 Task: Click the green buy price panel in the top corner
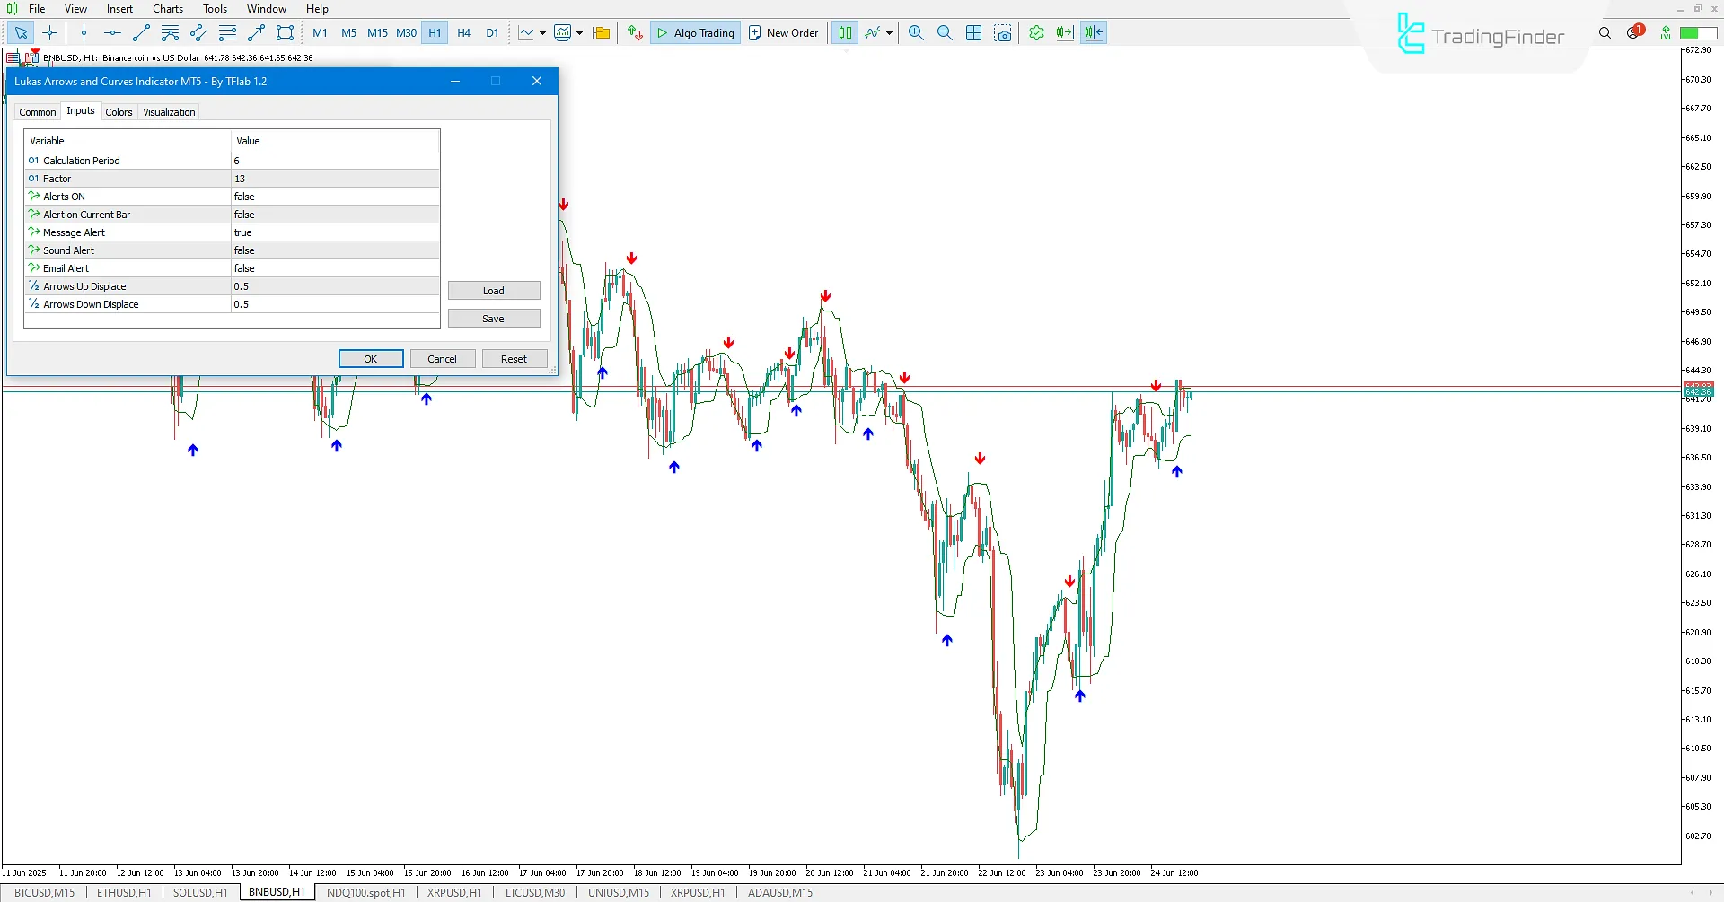pyautogui.click(x=1697, y=31)
